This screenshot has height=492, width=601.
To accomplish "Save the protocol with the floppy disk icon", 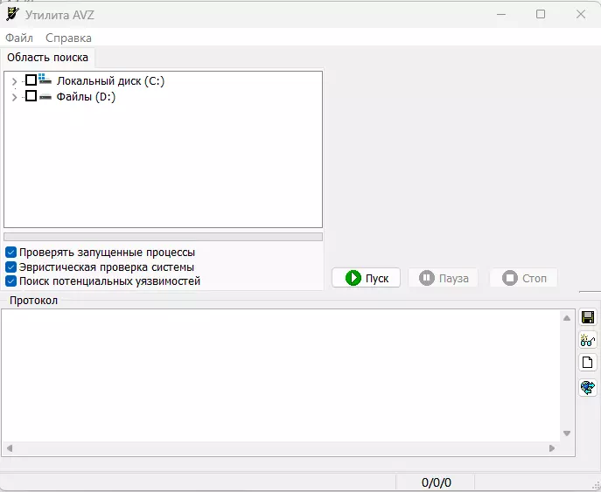I will 588,317.
